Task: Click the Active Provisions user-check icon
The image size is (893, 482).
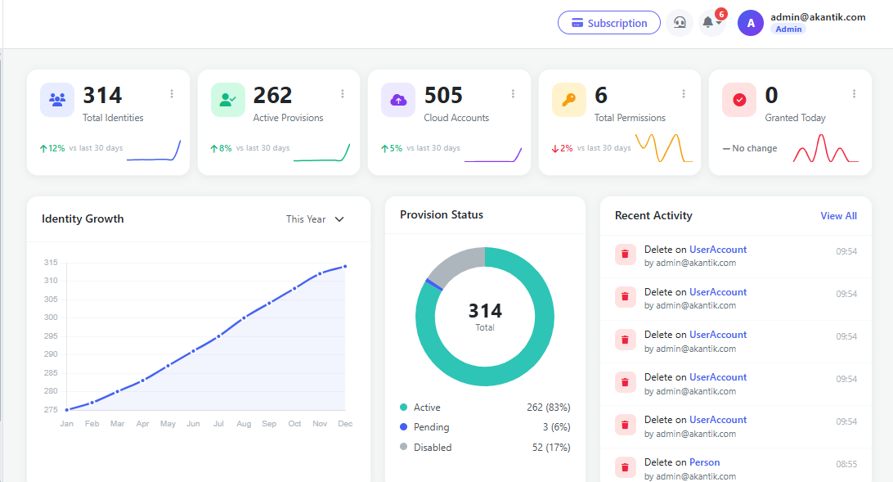Action: [x=228, y=100]
